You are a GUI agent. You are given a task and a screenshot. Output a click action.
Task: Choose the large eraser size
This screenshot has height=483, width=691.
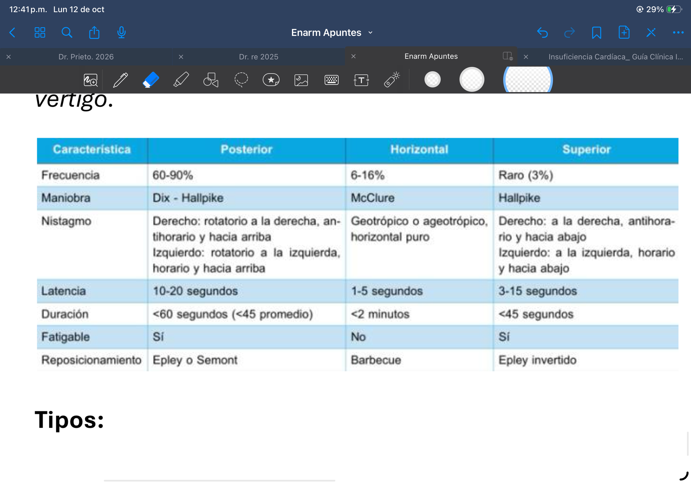point(528,80)
